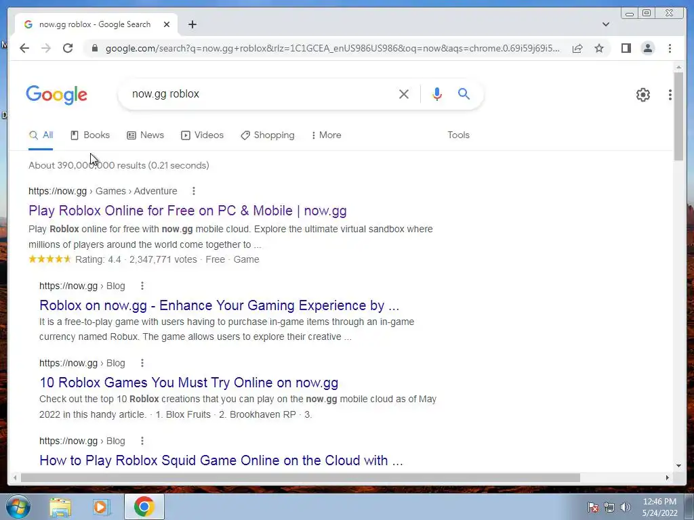Open the Windows Start menu
Viewport: 694px width, 520px height.
(18, 506)
